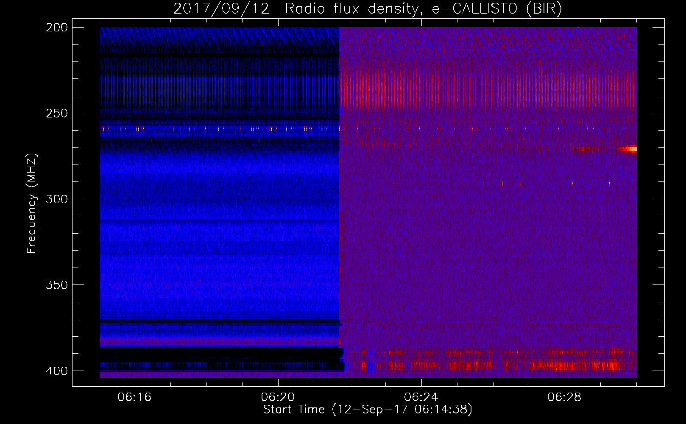Click the 400 frequency tick label
The height and width of the screenshot is (424, 686).
(57, 371)
